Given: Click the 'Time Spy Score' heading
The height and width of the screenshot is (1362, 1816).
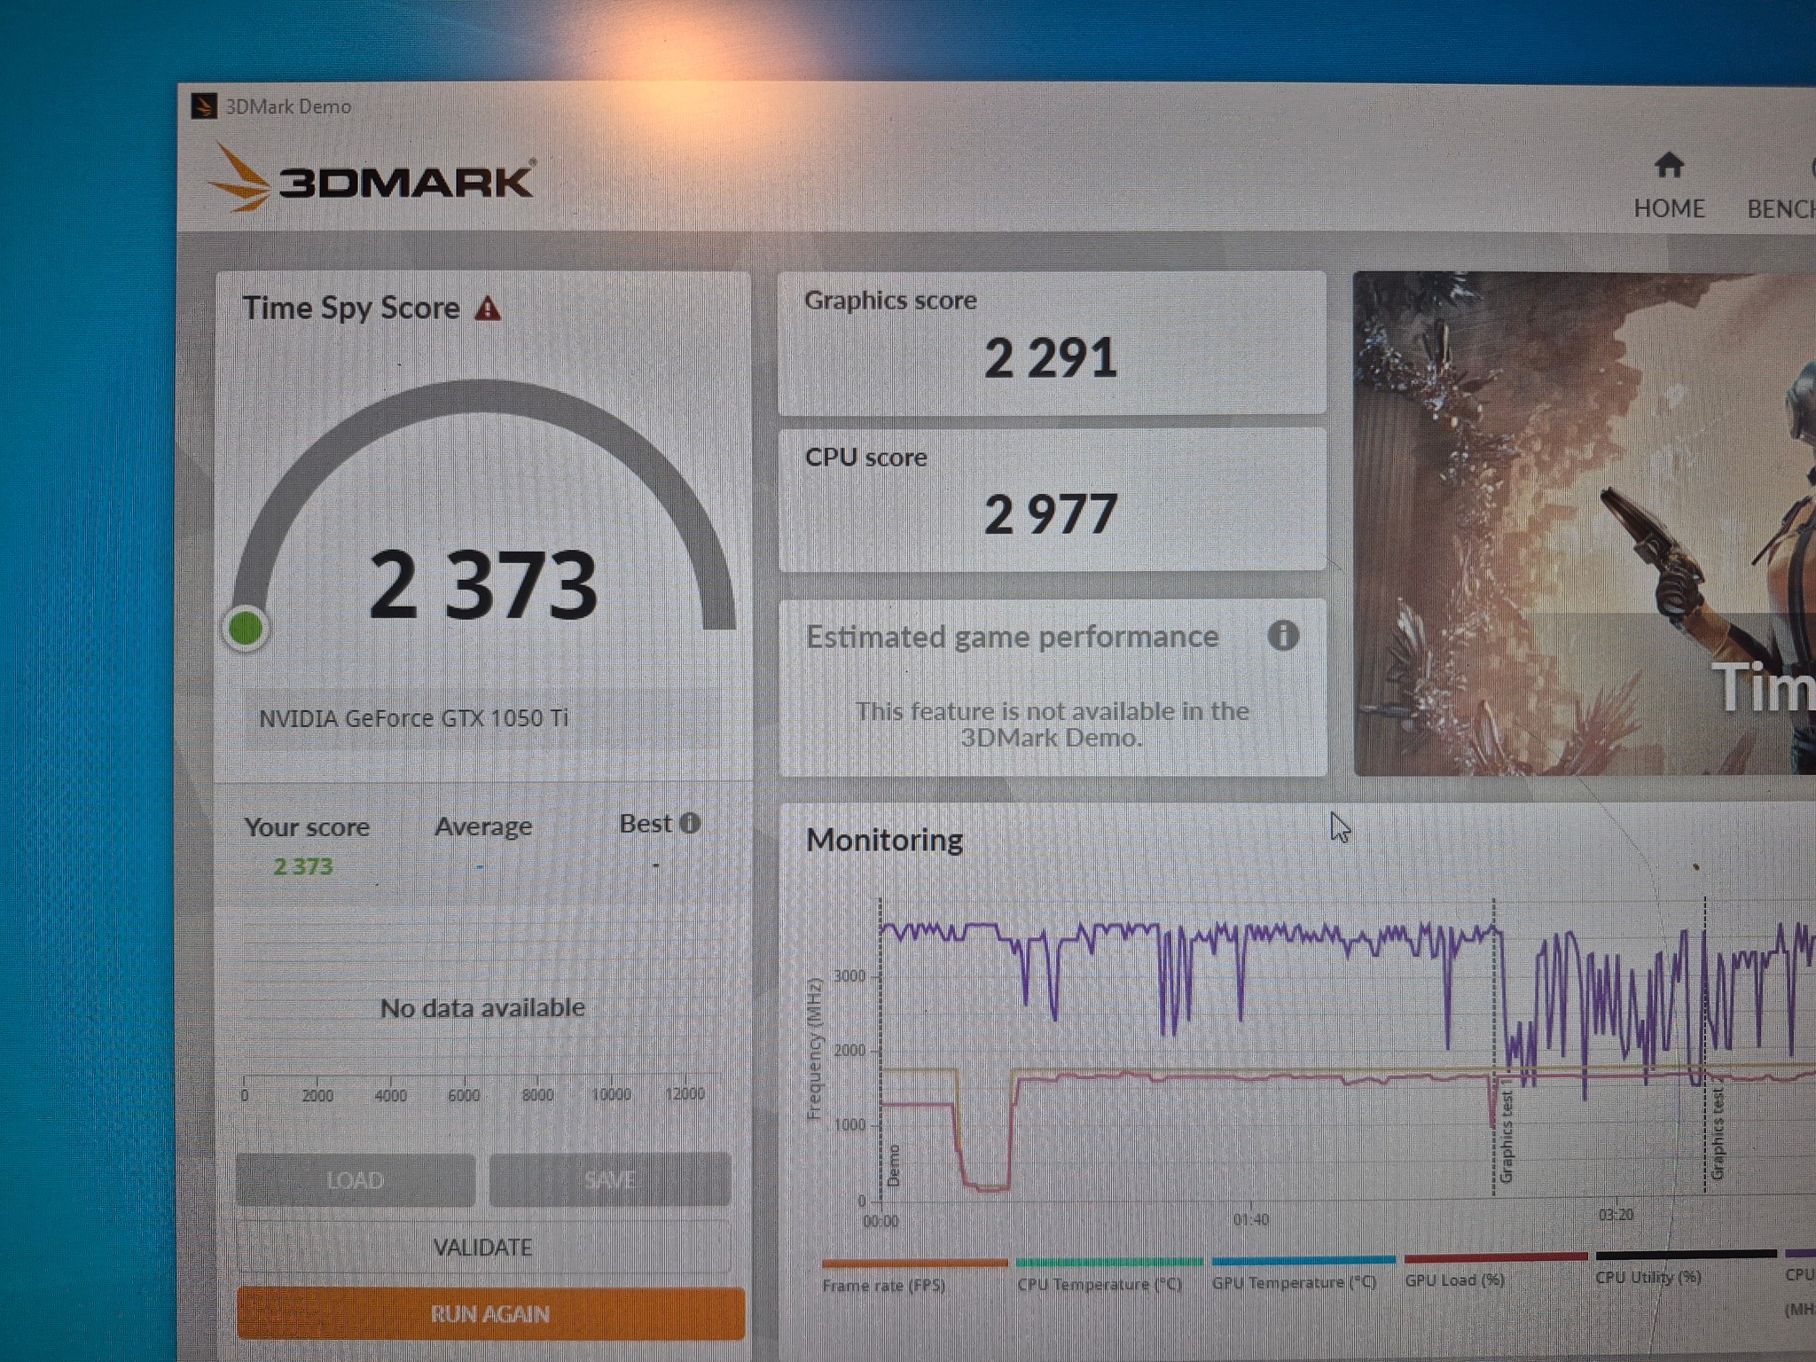Looking at the screenshot, I should (351, 309).
